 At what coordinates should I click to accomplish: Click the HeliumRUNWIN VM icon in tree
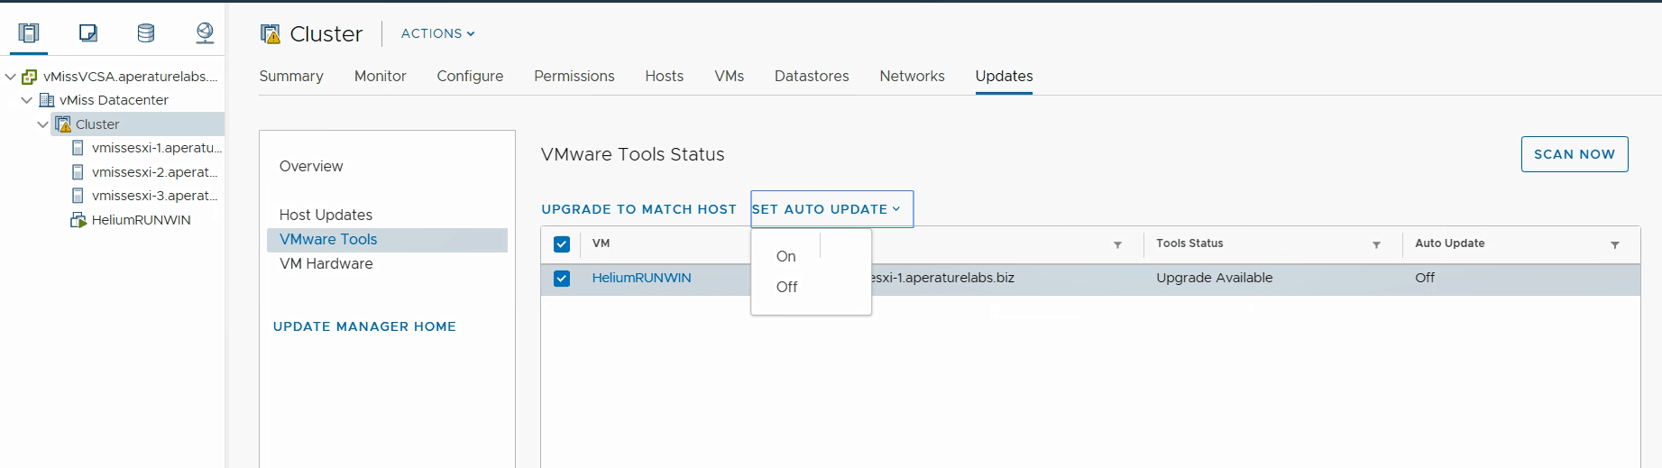[78, 220]
